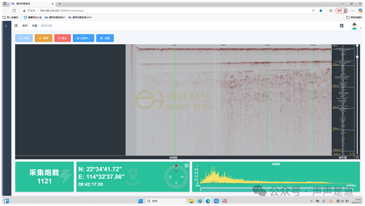Open 其他收藏夹 bookmarks folder
The image size is (365, 206).
pyautogui.click(x=354, y=17)
